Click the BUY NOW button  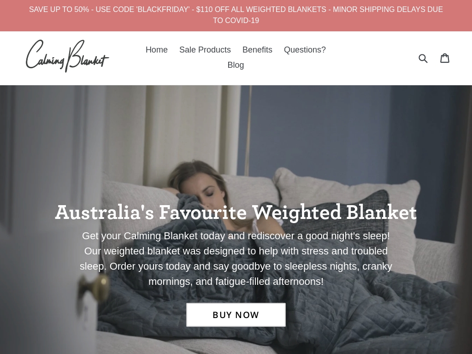coord(236,315)
